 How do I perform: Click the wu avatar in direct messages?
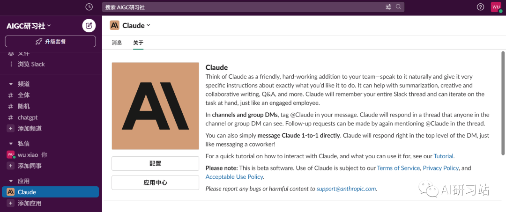(x=11, y=154)
